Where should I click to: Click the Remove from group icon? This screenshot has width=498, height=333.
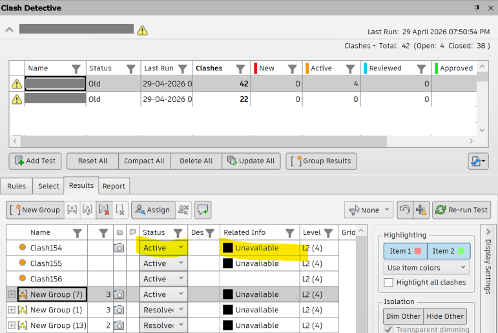(87, 210)
